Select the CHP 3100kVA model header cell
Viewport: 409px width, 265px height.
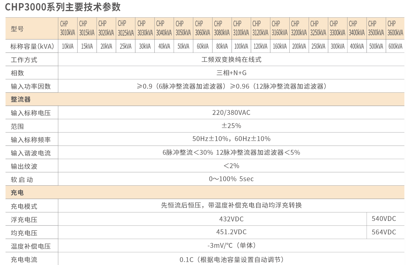241,28
